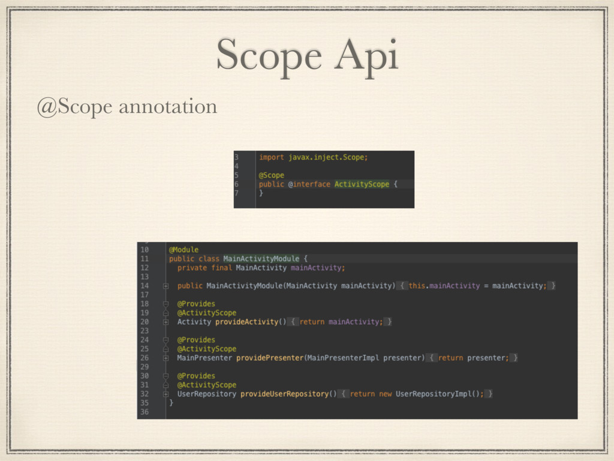Click closing brace on line 7
This screenshot has width=614, height=461.
click(261, 193)
